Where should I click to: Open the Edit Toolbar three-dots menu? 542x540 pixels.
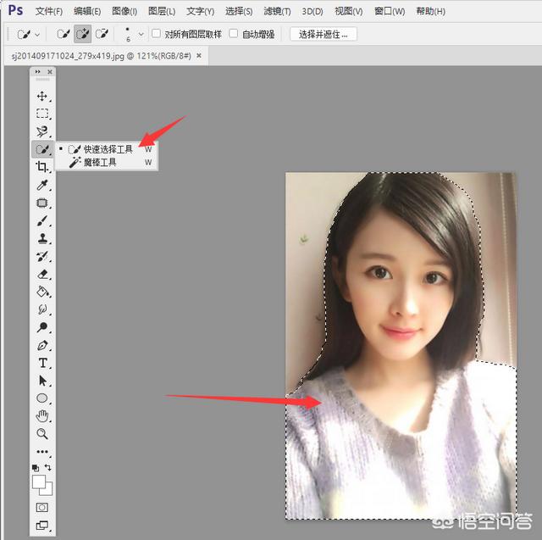tap(42, 452)
